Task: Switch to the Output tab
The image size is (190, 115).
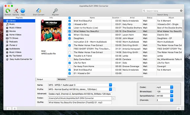Action: [46, 79]
